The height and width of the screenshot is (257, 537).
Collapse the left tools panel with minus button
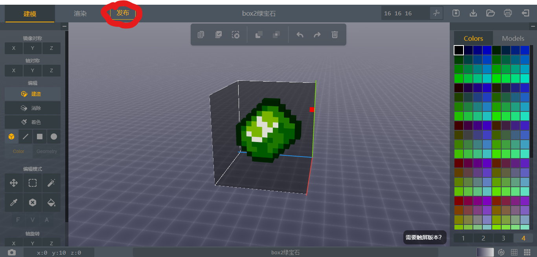(x=64, y=26)
